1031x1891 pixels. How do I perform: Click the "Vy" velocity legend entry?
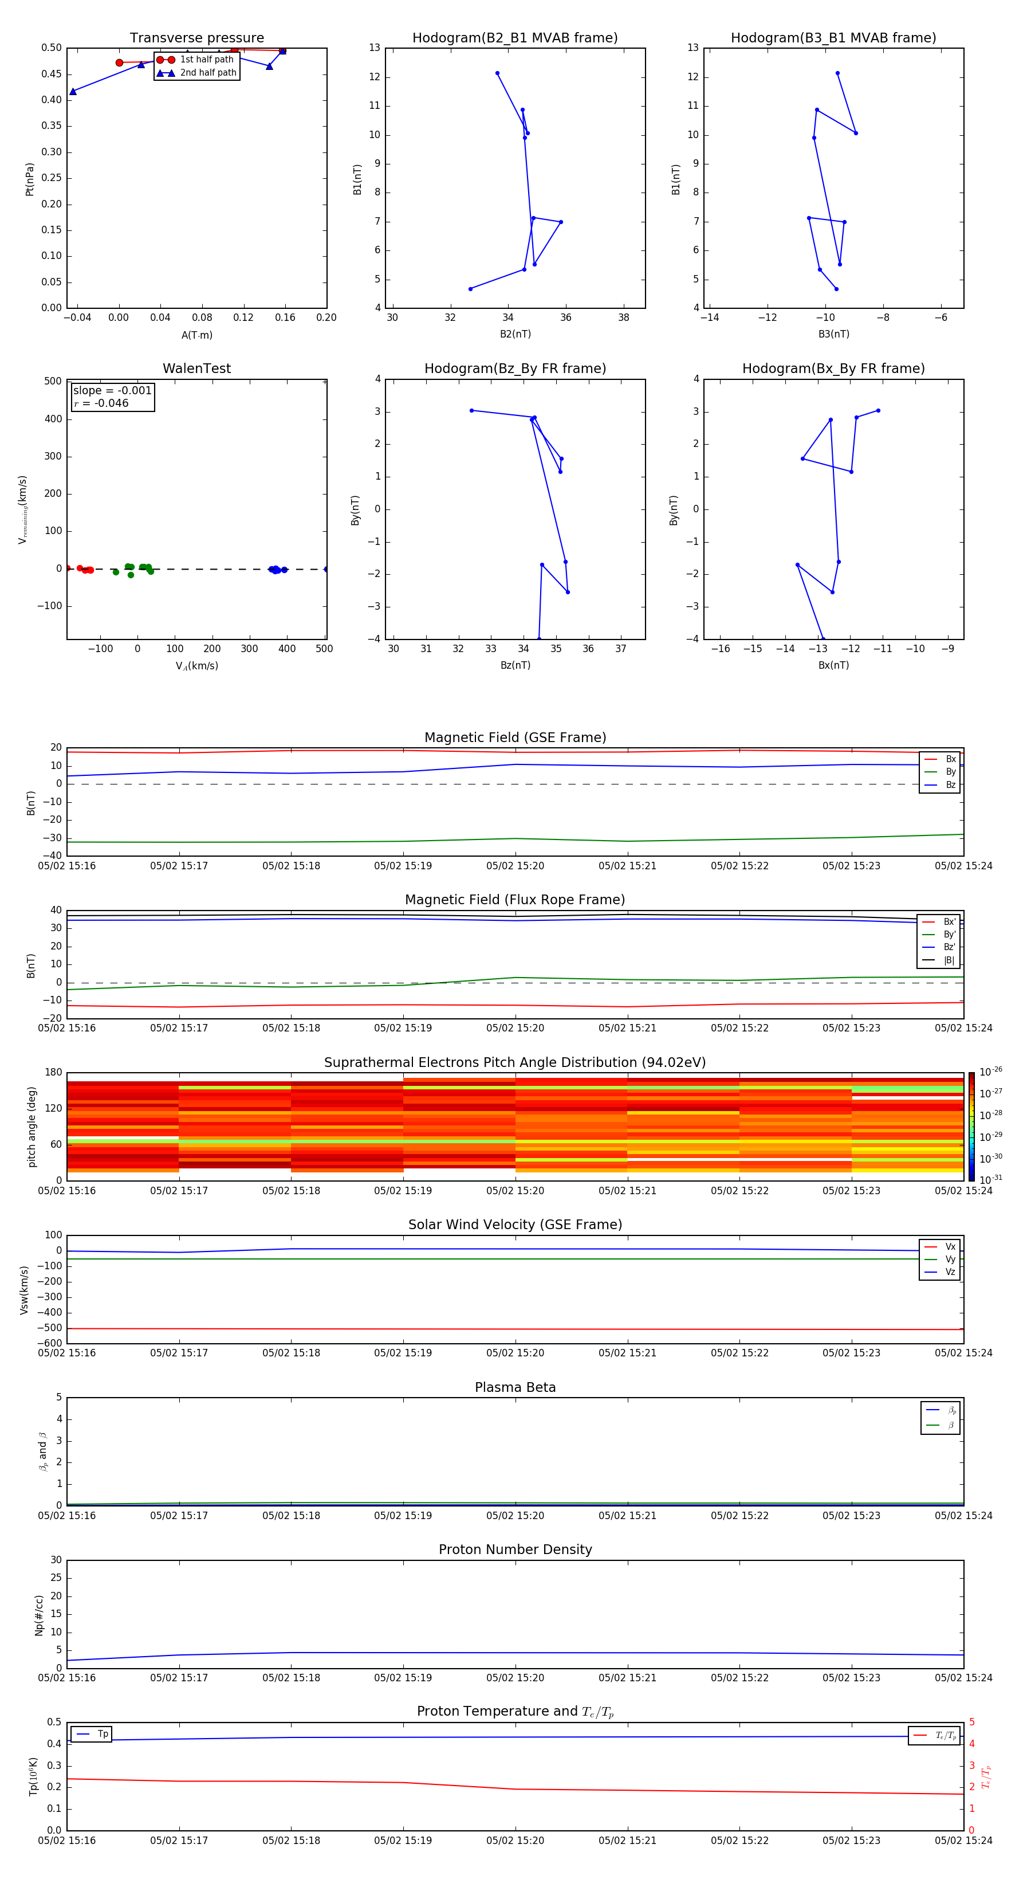pyautogui.click(x=940, y=1261)
